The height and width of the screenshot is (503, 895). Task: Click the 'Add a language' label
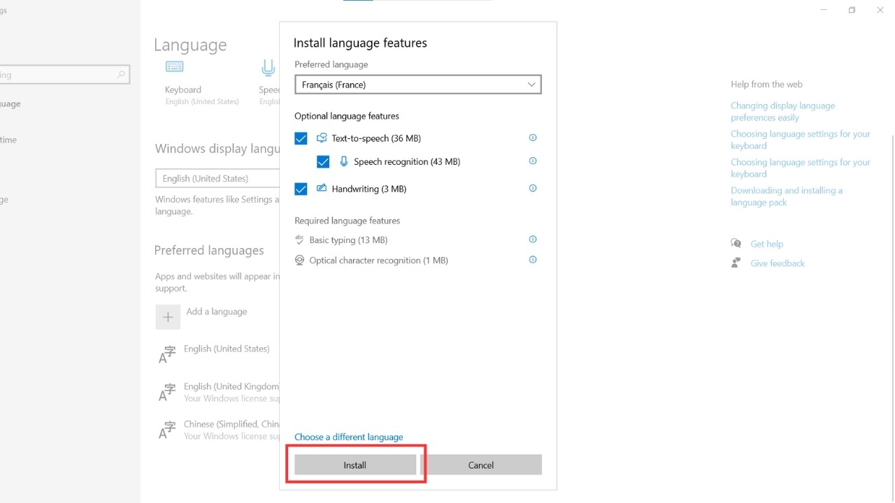pyautogui.click(x=217, y=312)
